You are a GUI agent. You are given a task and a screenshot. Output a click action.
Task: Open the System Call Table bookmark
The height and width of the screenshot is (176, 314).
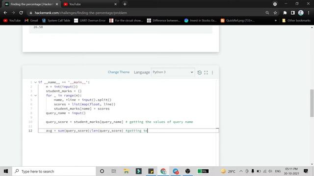point(56,21)
